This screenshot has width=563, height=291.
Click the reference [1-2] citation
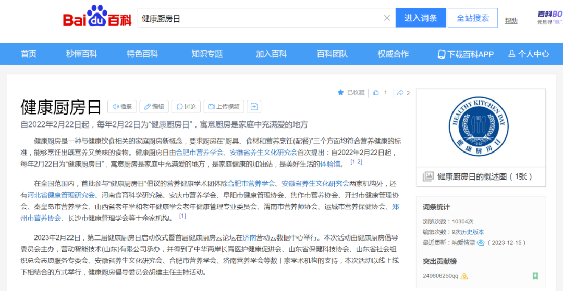pyautogui.click(x=356, y=162)
